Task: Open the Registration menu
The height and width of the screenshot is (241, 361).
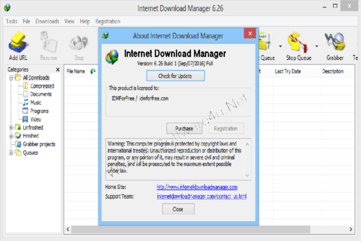Action: pos(108,22)
